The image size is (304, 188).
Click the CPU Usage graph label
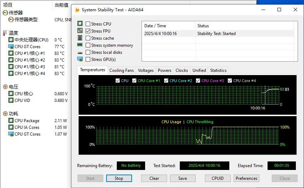point(171,122)
